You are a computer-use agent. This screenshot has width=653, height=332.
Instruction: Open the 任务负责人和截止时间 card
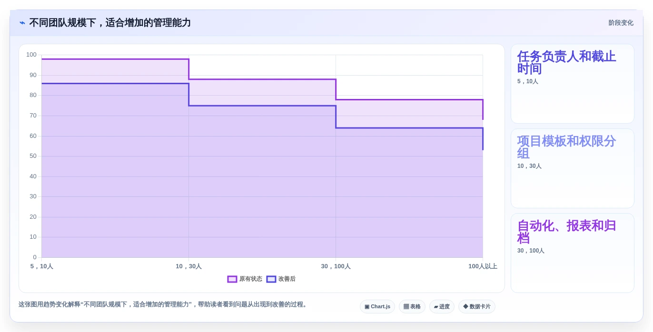coord(573,84)
